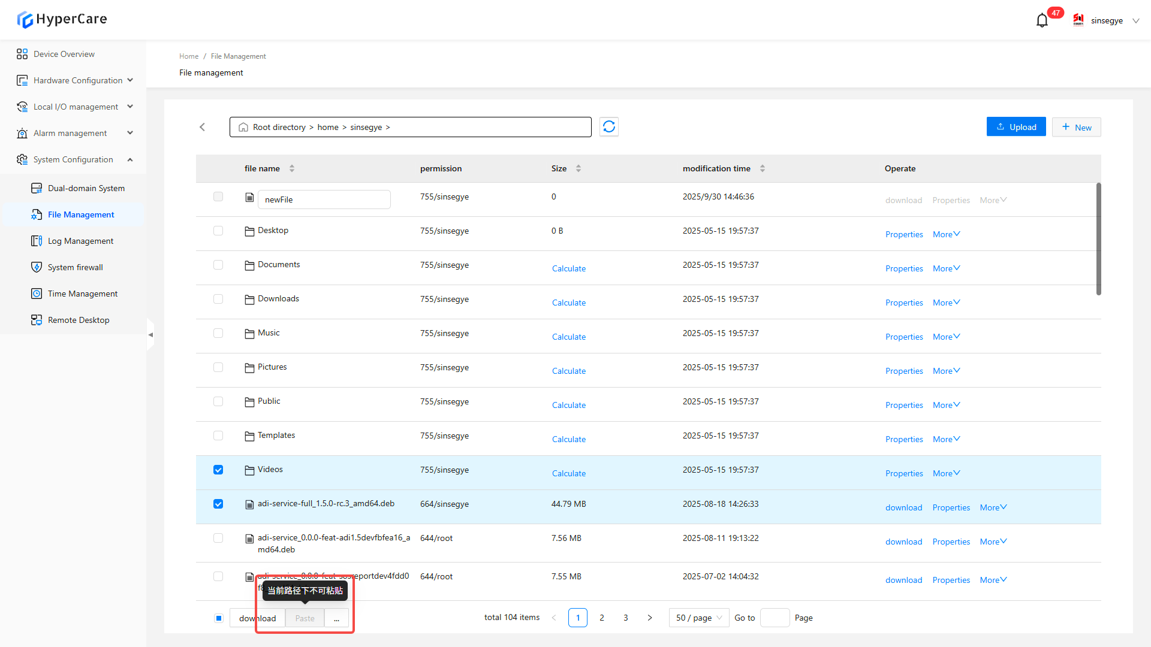Click the Go to page input field
The height and width of the screenshot is (647, 1151).
pyautogui.click(x=775, y=618)
